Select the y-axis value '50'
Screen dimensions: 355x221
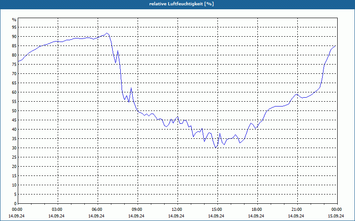pyautogui.click(x=14, y=111)
